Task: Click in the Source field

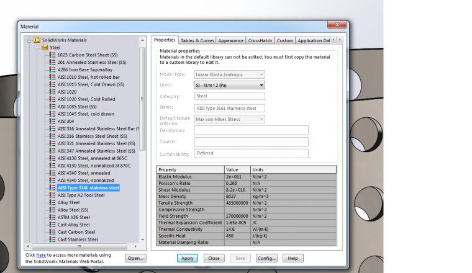Action: pos(251,141)
